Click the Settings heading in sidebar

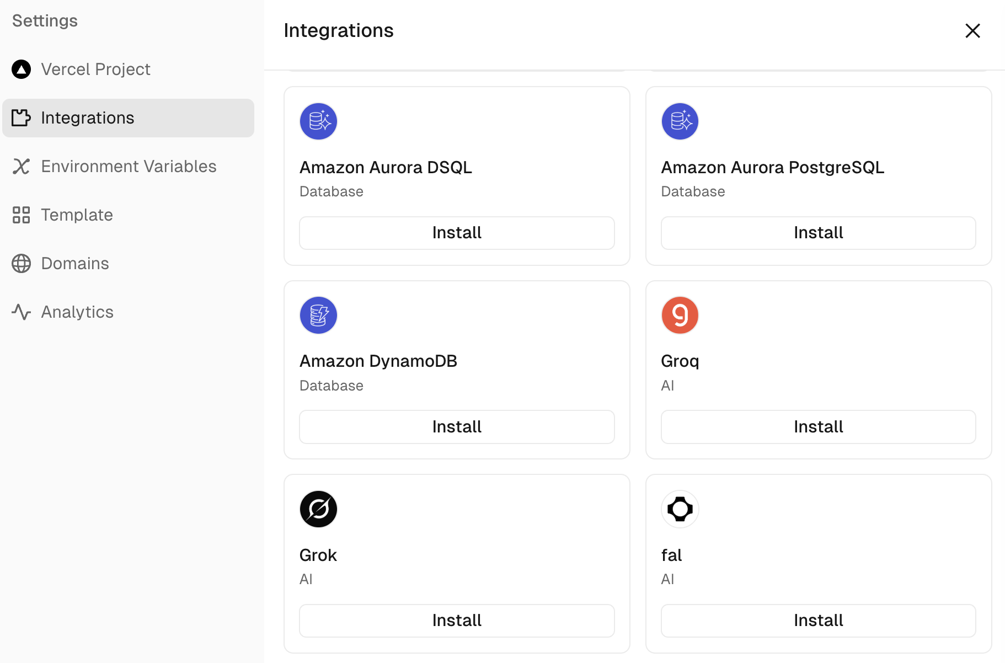point(45,21)
